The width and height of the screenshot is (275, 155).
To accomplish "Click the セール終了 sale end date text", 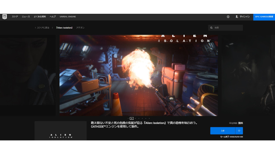I will tap(231, 137).
